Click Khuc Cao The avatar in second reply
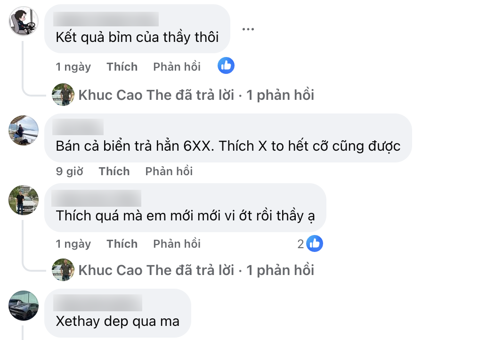487x340 pixels. coord(63,270)
